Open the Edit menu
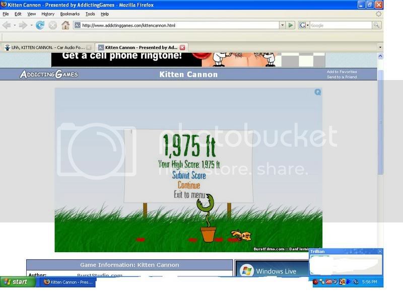The width and height of the screenshot is (403, 302). [18, 14]
